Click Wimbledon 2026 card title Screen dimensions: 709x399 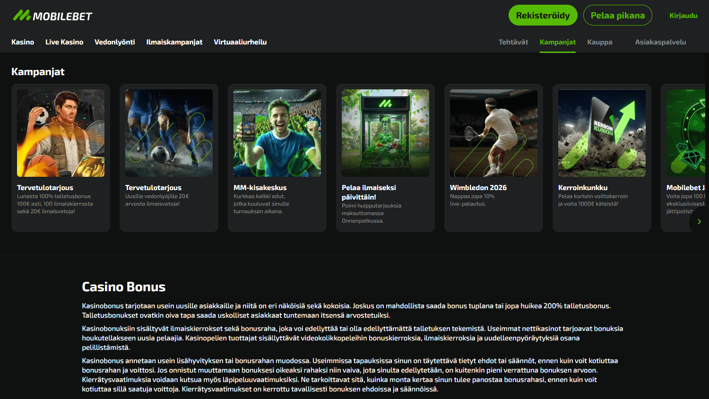(x=478, y=188)
